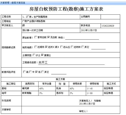Click the 预计第一次开工日期 label
Image resolution: width=126 pixels, height=115 pixels.
point(33,30)
